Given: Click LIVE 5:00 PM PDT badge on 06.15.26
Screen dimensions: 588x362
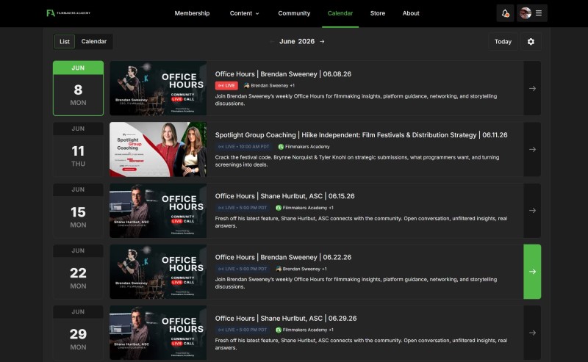Looking at the screenshot, I should pos(243,208).
